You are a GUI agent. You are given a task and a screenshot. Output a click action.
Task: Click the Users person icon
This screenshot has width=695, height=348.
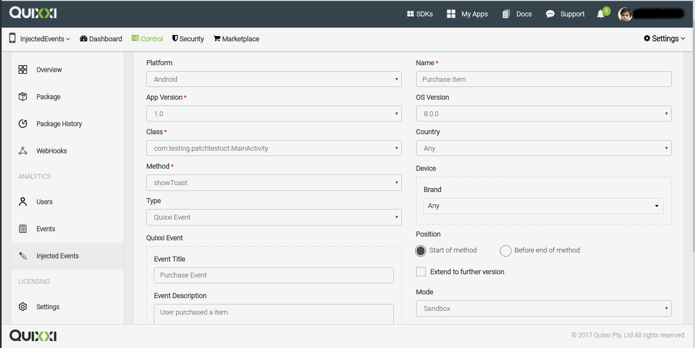pos(23,202)
